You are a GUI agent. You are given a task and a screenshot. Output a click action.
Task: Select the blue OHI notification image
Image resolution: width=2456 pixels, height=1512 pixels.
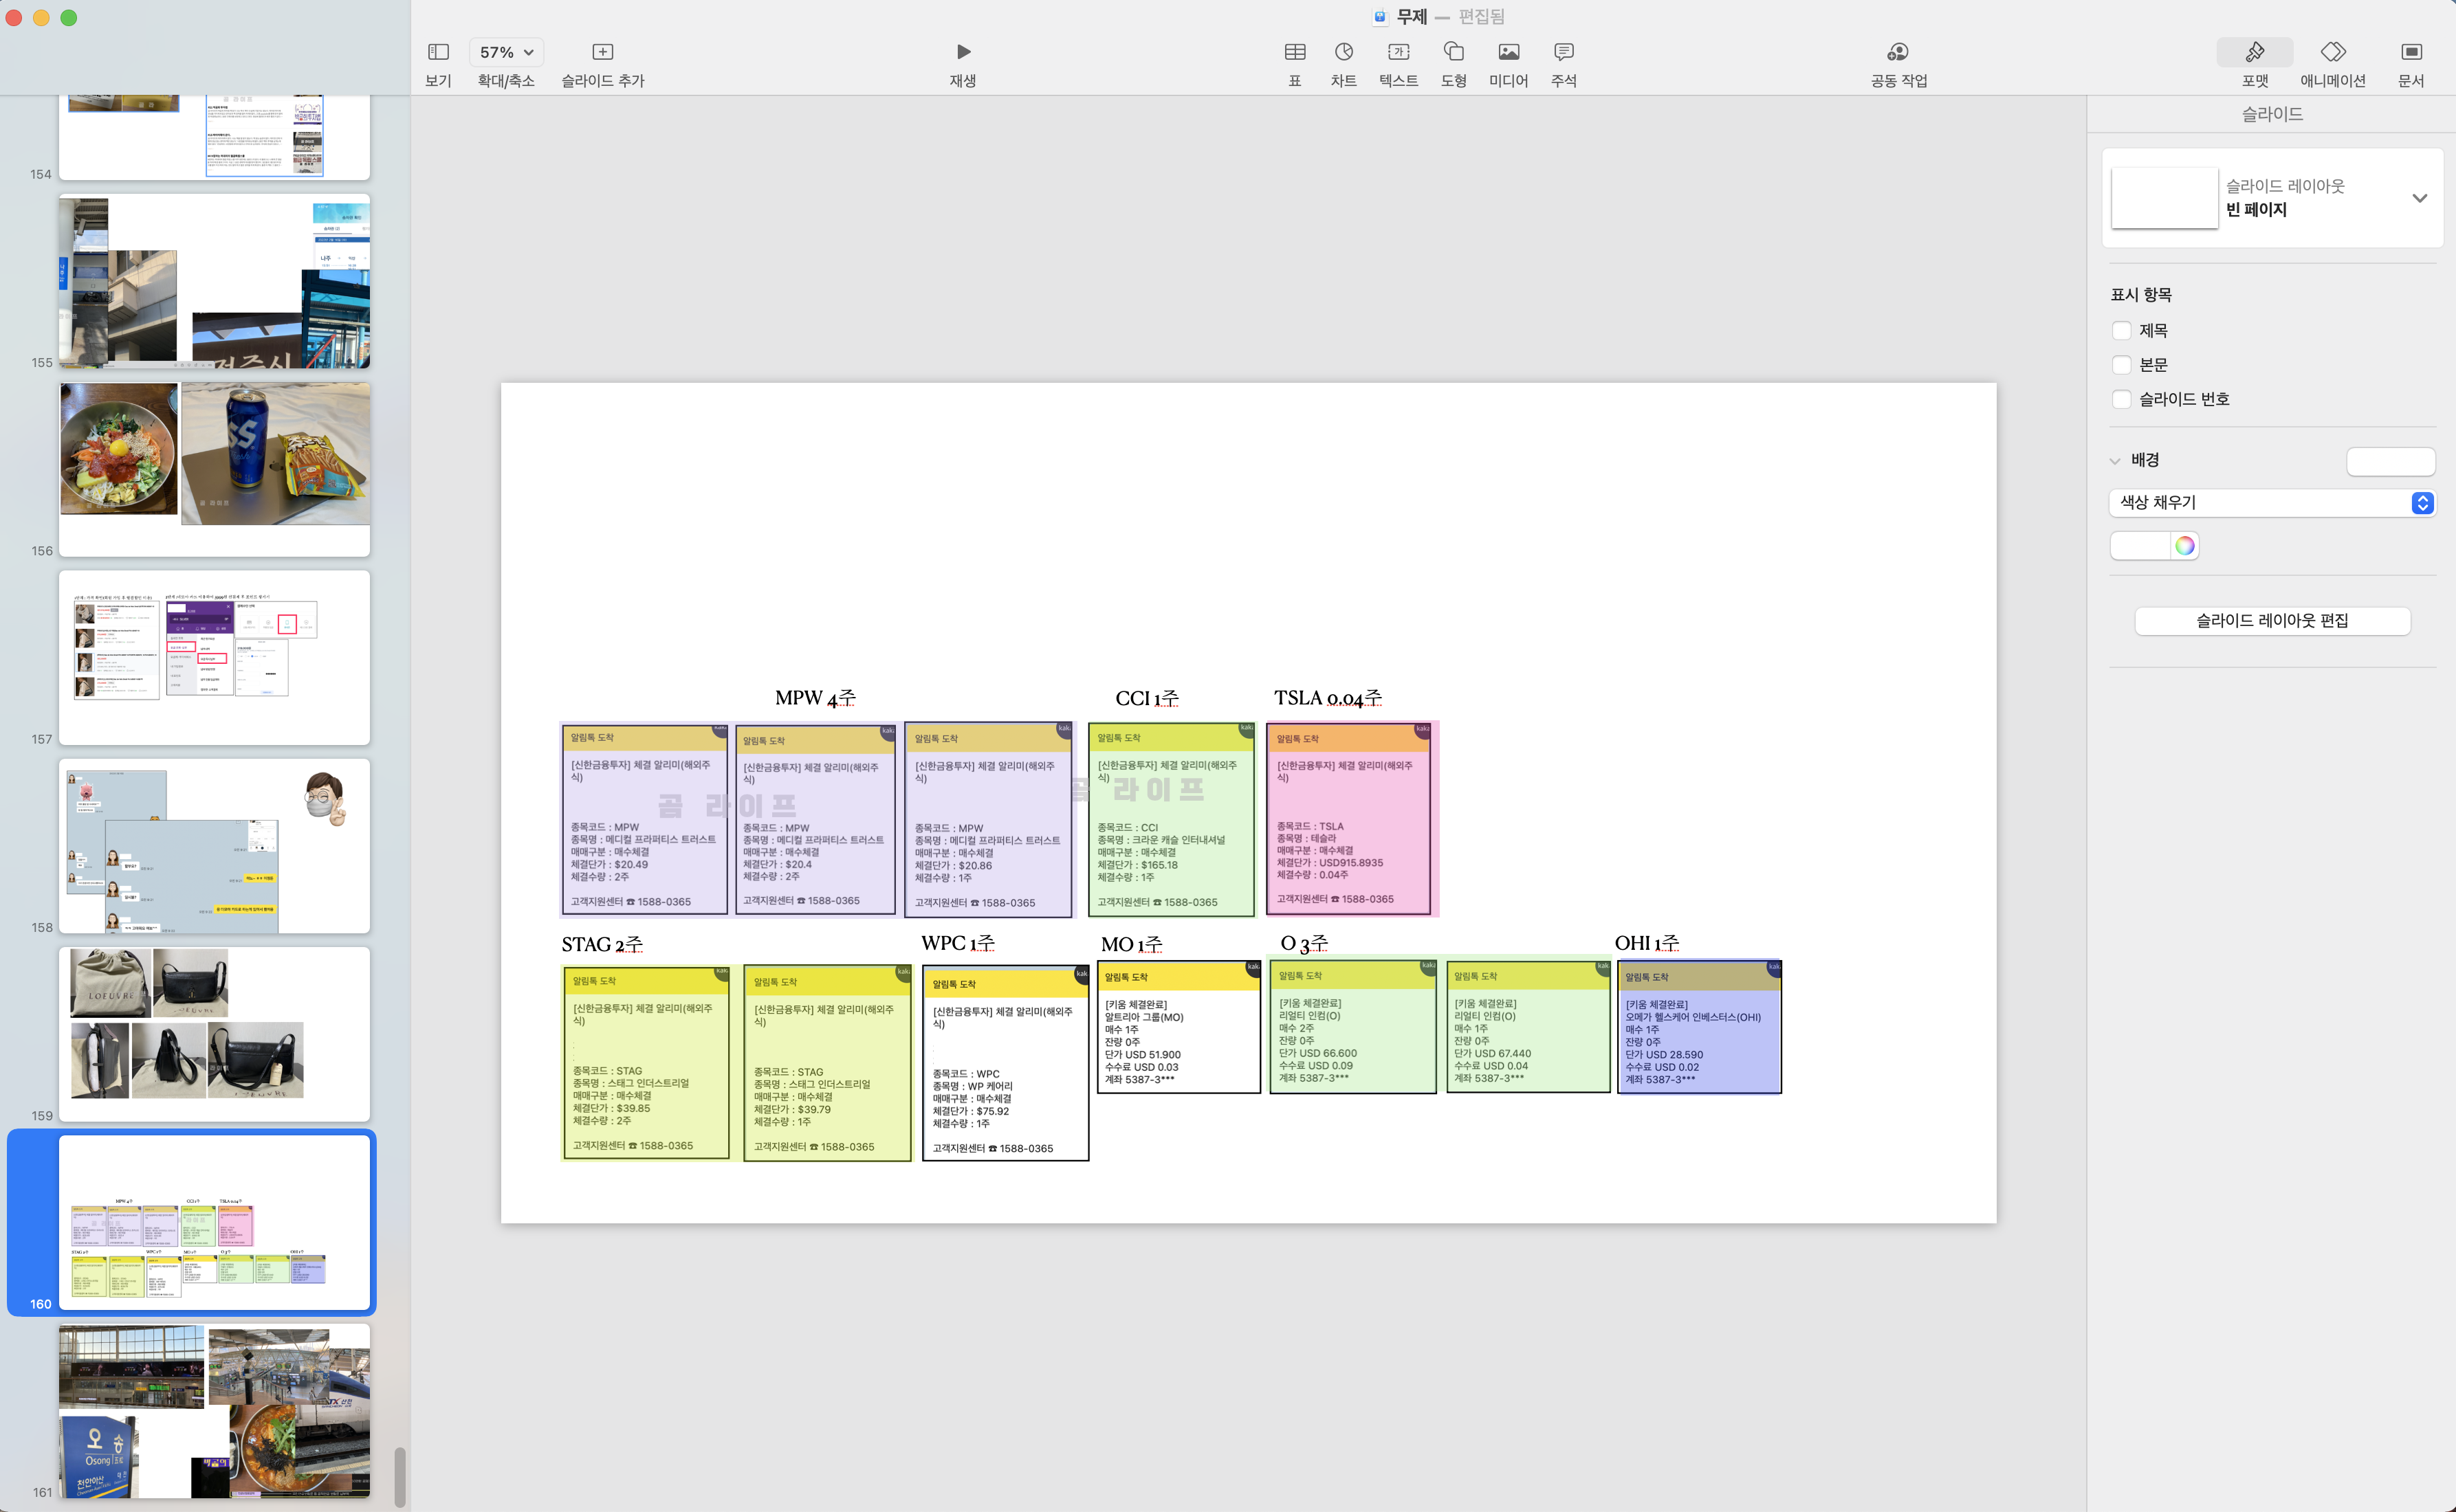[1700, 1027]
